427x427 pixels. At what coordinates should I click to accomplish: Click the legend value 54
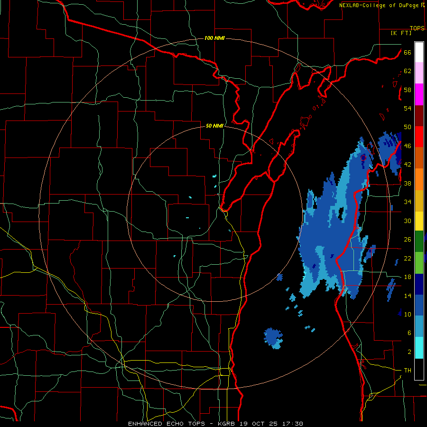point(408,108)
